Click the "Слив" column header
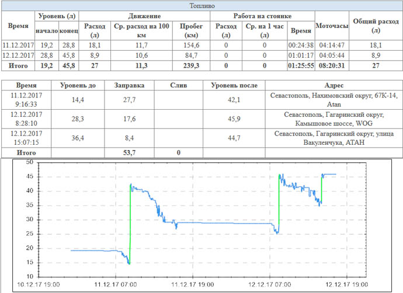This screenshot has width=403, height=293. coord(178,85)
